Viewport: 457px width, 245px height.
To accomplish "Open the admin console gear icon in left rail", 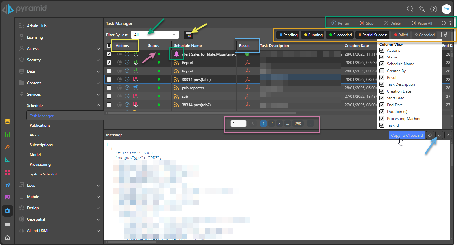I will (x=7, y=211).
